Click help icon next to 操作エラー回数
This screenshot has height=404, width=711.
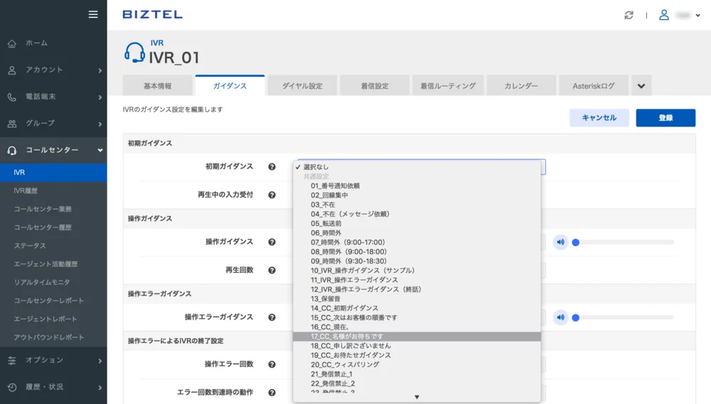272,364
